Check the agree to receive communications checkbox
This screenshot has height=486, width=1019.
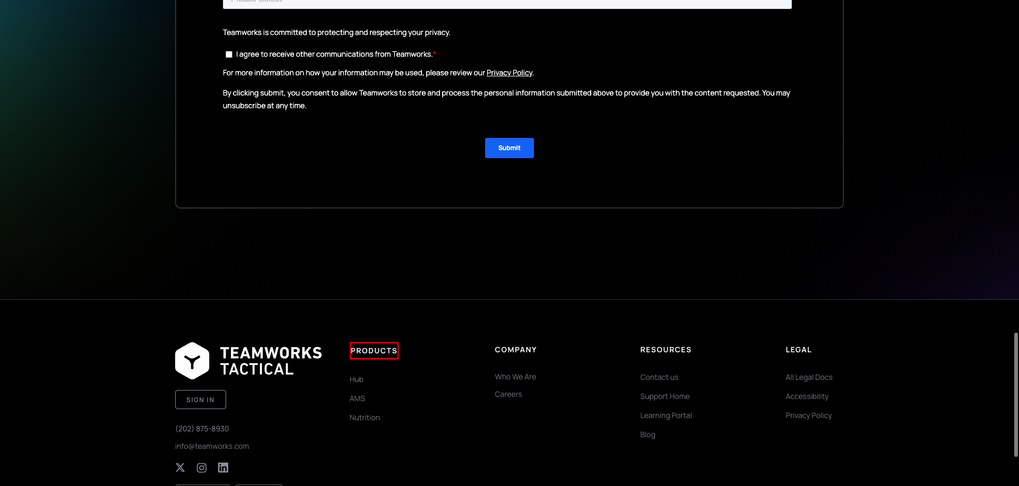(x=229, y=55)
